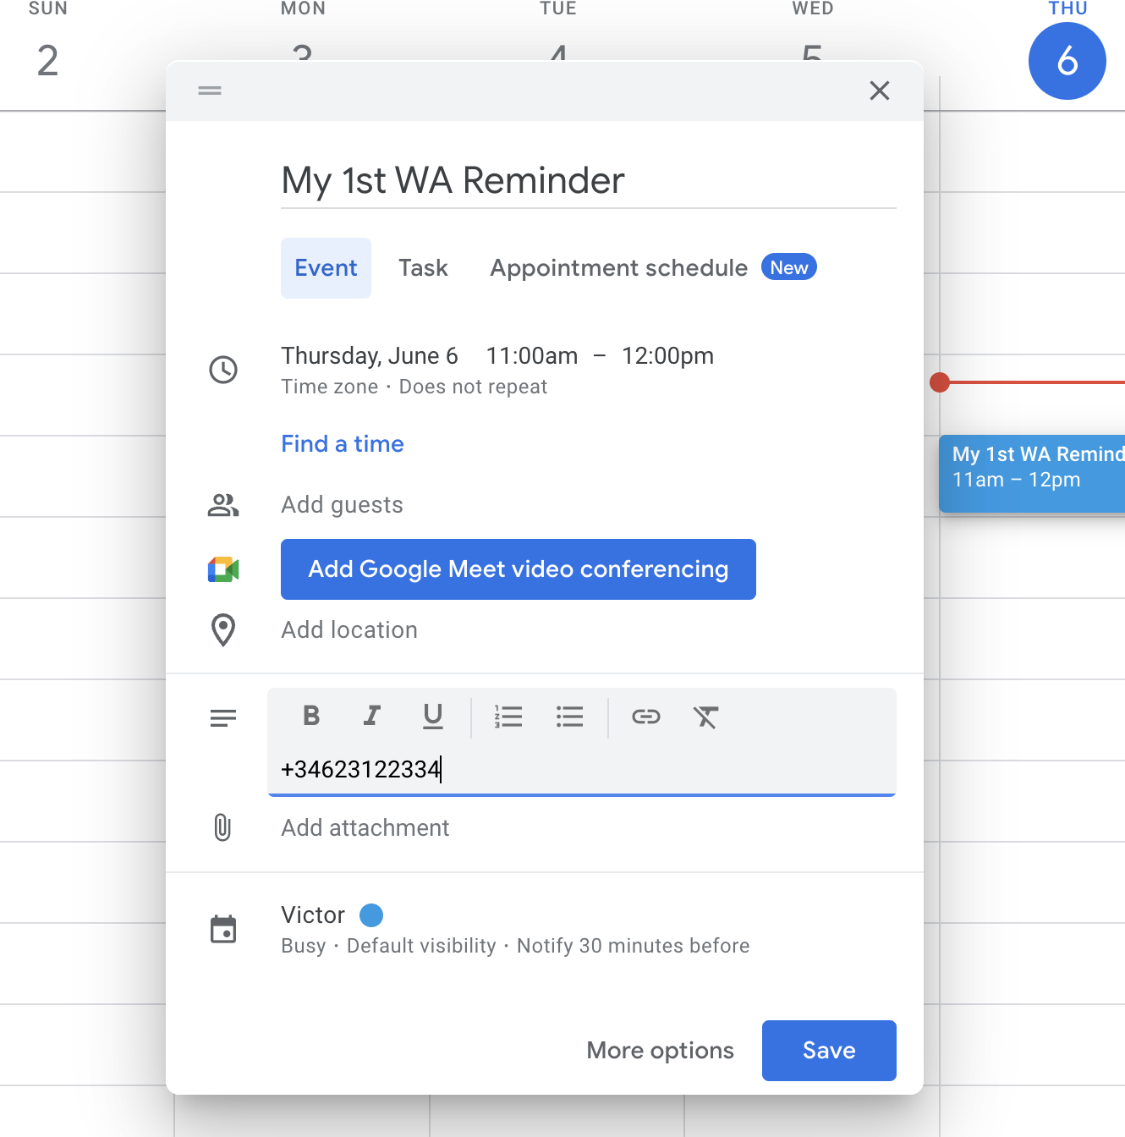
Task: Save the event
Action: [x=829, y=1051]
